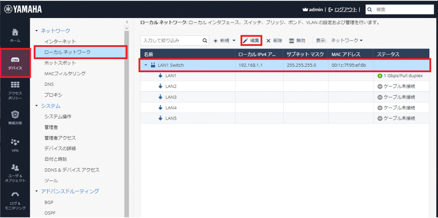Open Log & Monitoring gauge icon
Viewport: 438px width, 218px height.
(x=15, y=195)
